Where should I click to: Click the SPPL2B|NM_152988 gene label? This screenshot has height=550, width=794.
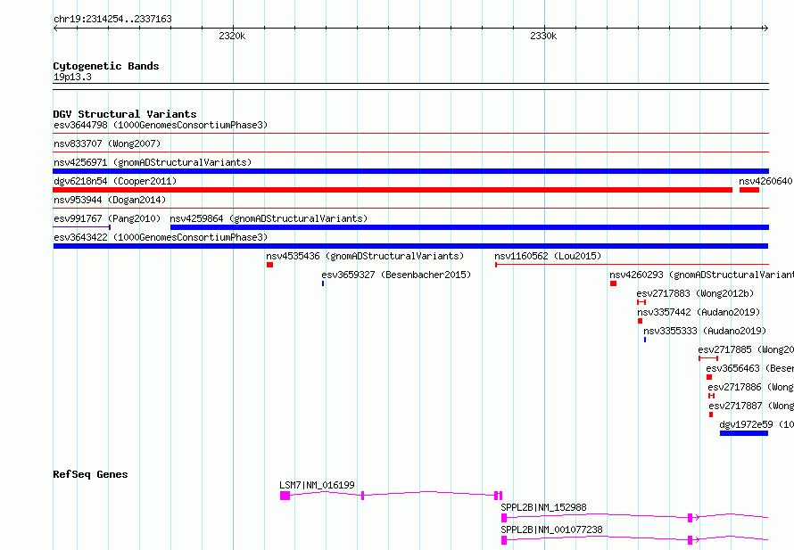pyautogui.click(x=543, y=507)
